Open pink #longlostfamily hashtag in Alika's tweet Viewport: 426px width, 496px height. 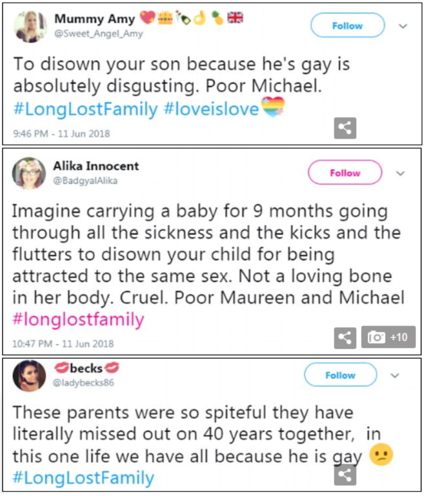(78, 319)
